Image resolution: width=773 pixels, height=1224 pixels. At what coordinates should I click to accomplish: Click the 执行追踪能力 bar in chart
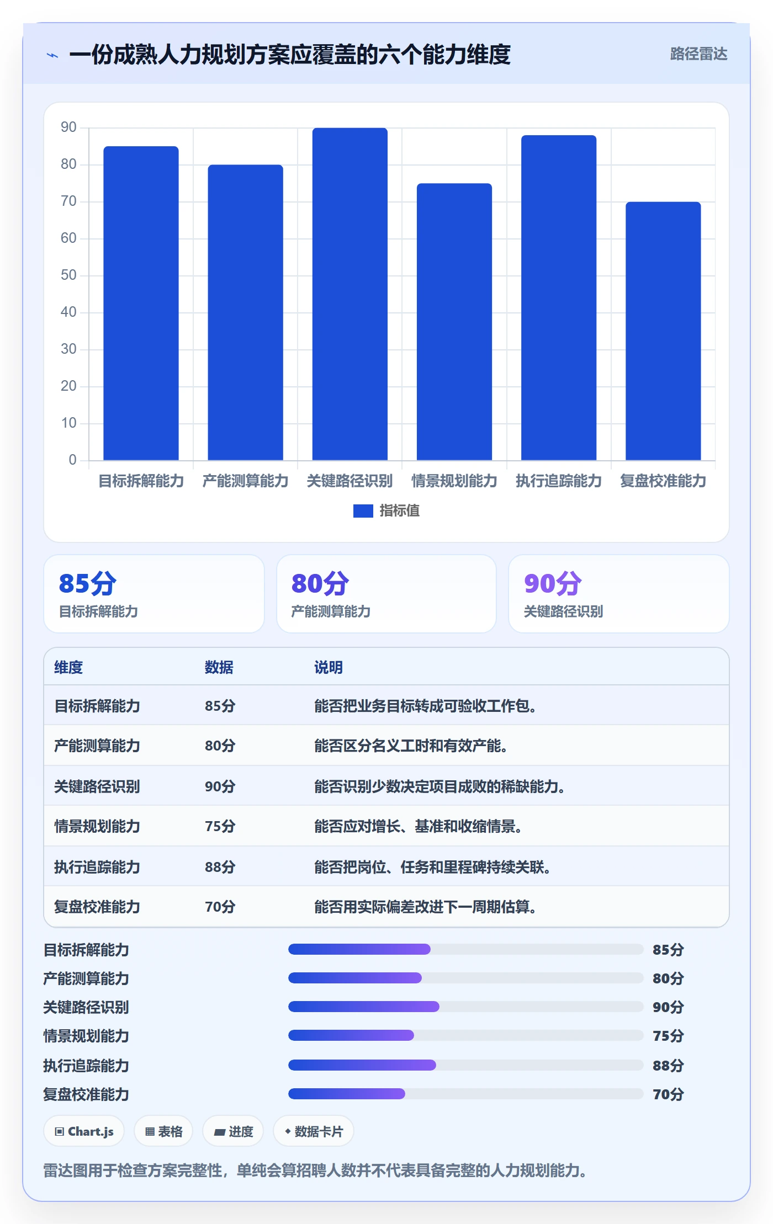coord(558,297)
